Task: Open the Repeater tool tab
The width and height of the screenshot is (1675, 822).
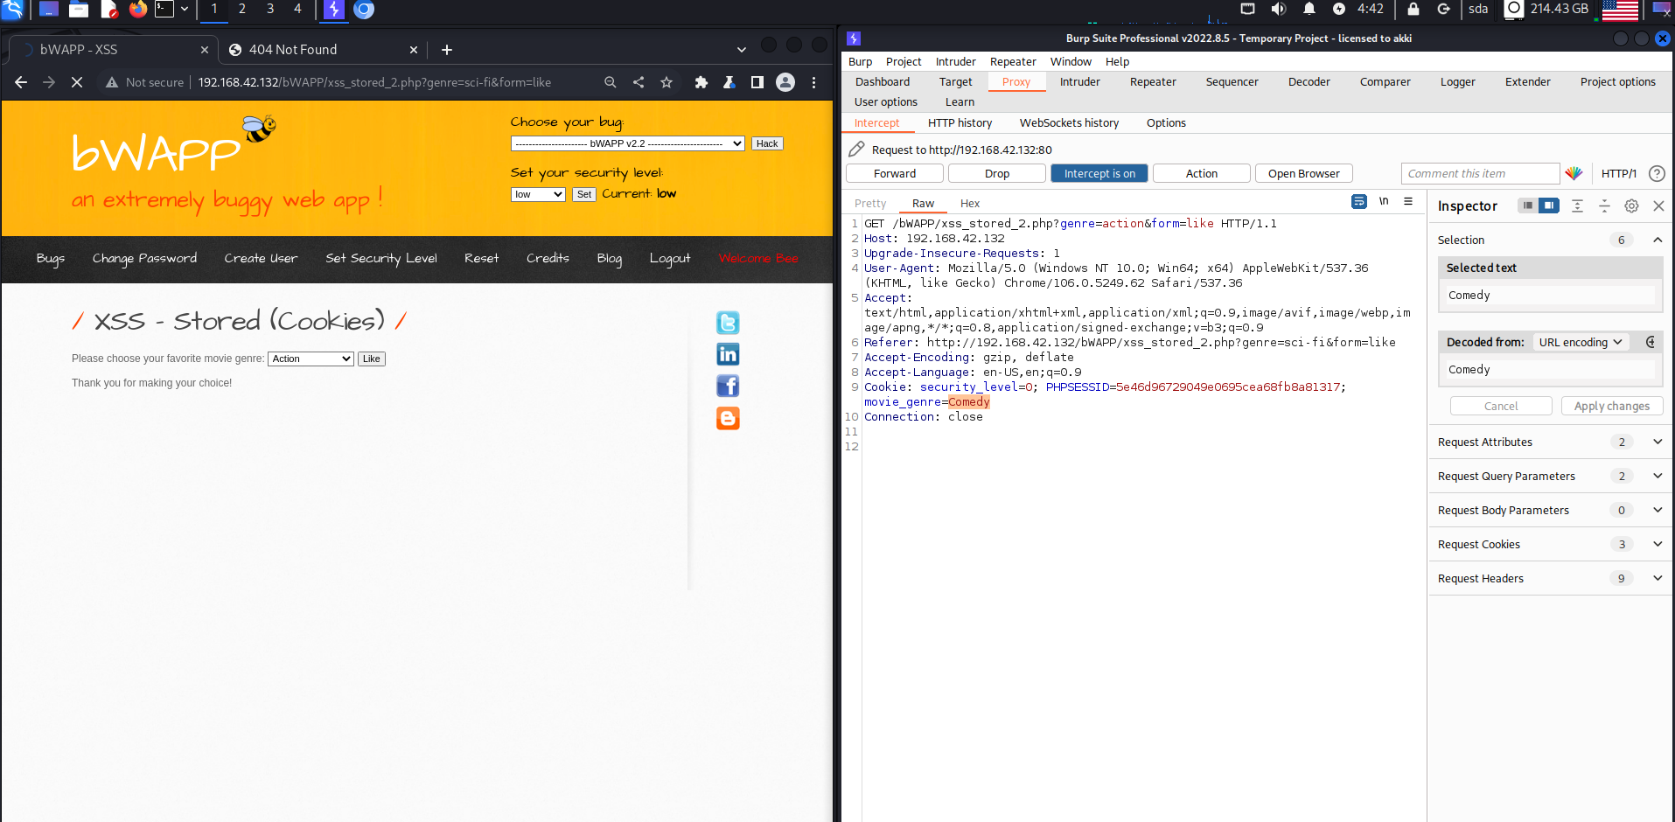Action: point(1152,81)
